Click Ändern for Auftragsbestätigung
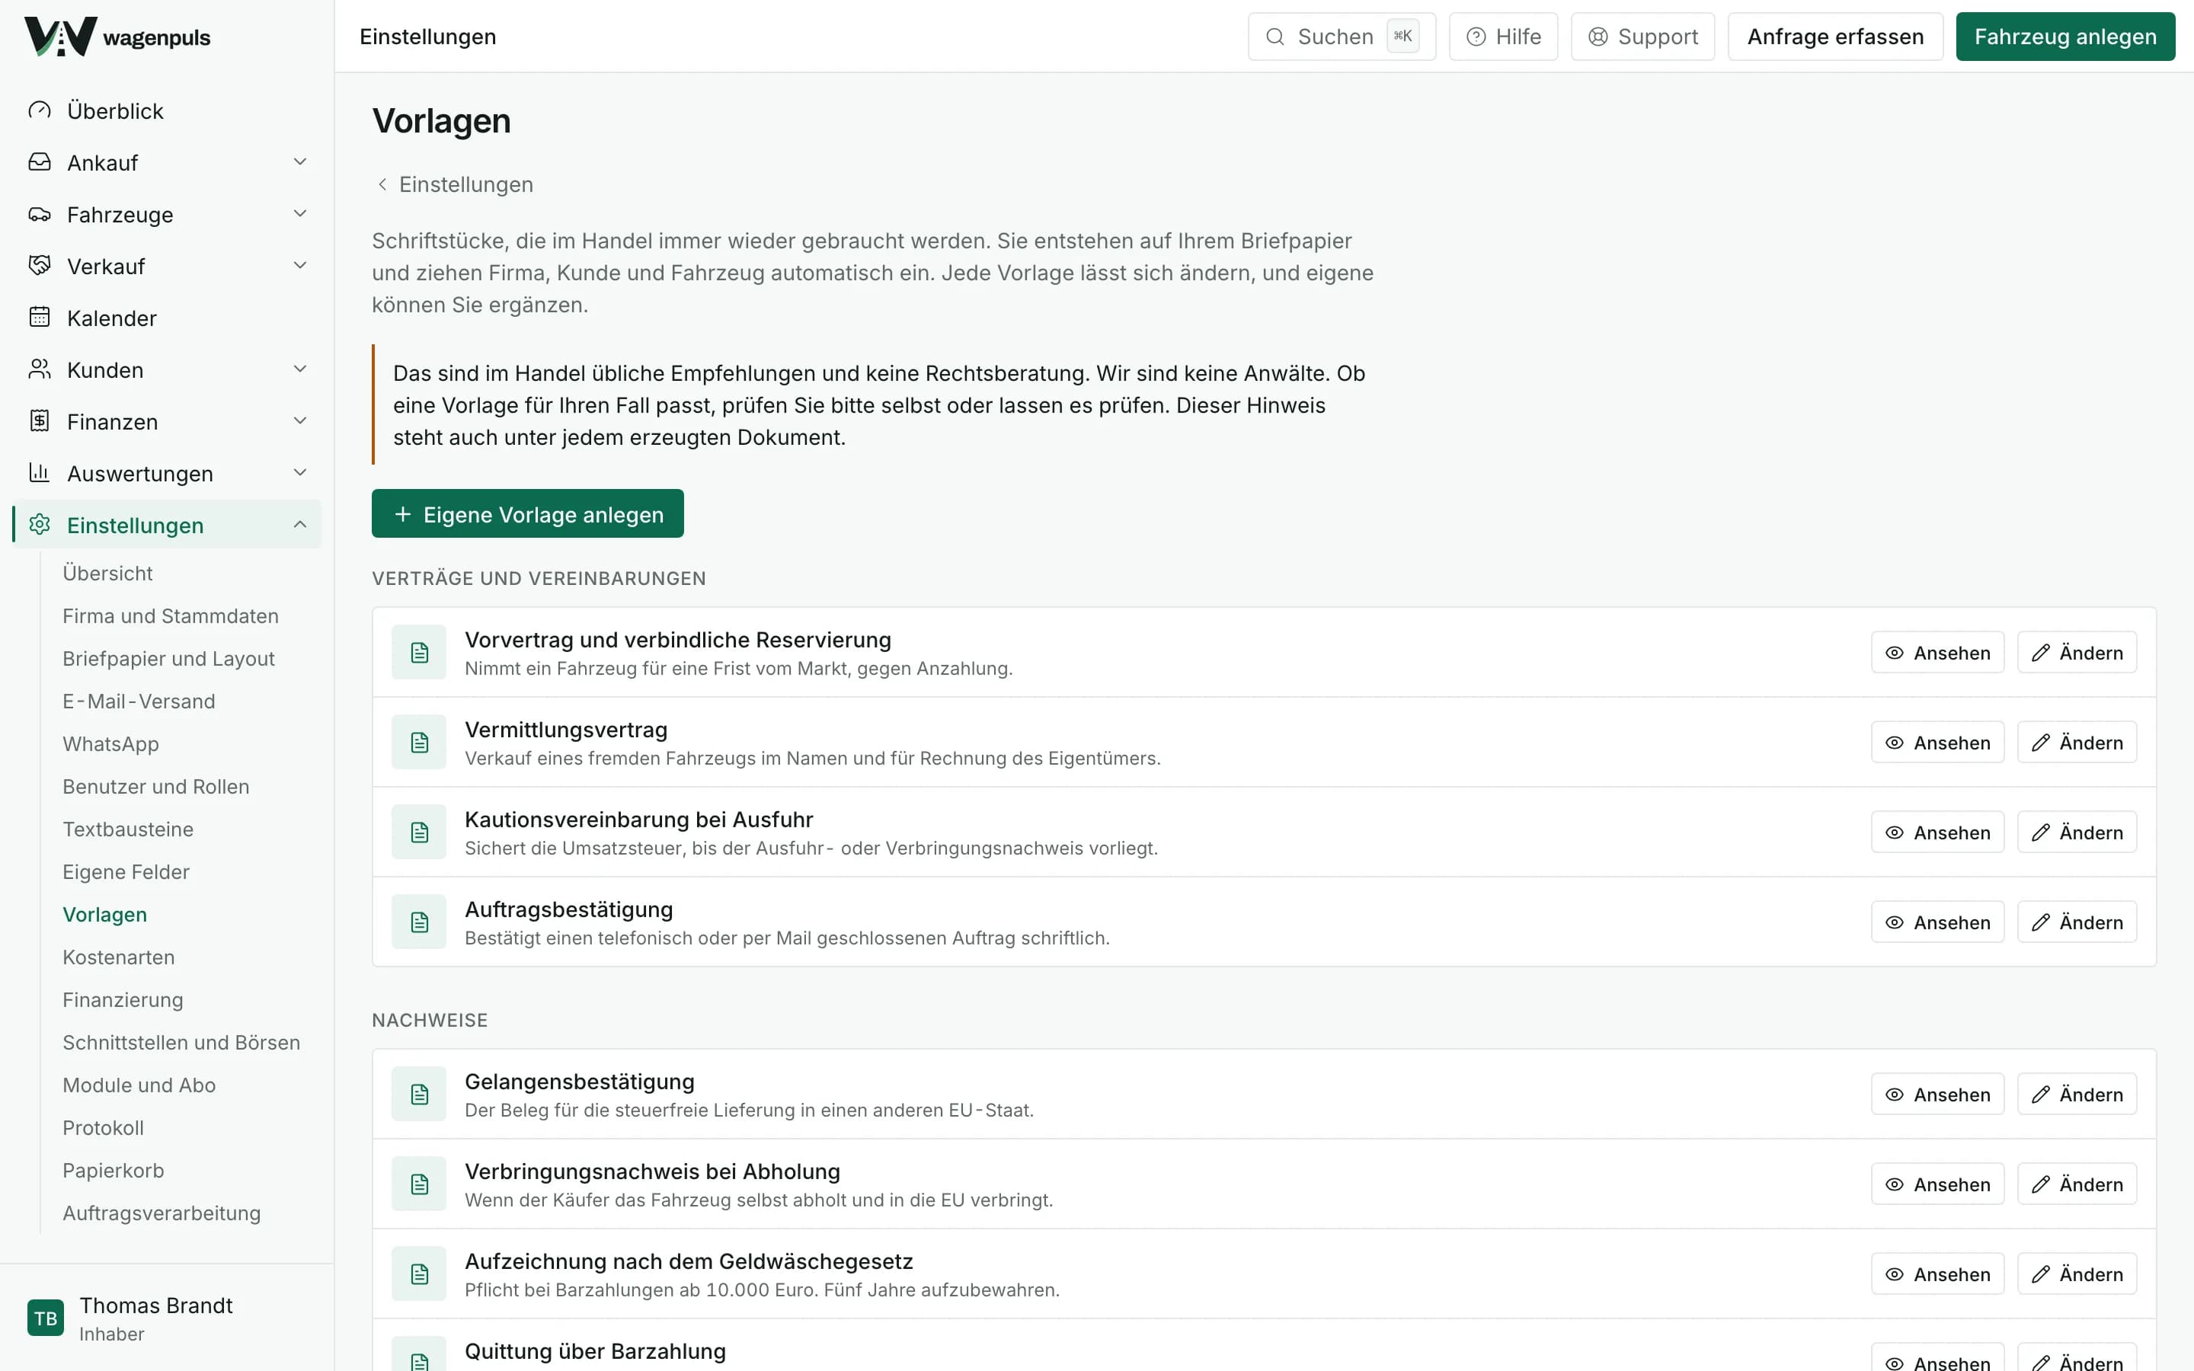The image size is (2194, 1371). [2077, 922]
